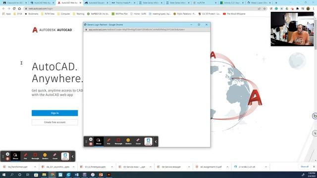Screen dimensions: 317x178
Task: Switch to Autodesk Education browser tab
Action: 96,3
